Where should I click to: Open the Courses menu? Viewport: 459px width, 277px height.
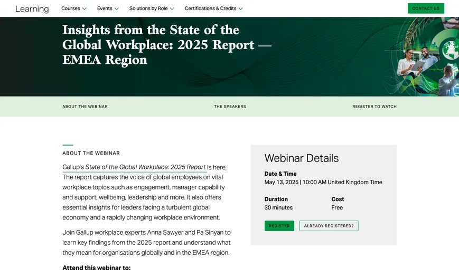click(x=71, y=8)
